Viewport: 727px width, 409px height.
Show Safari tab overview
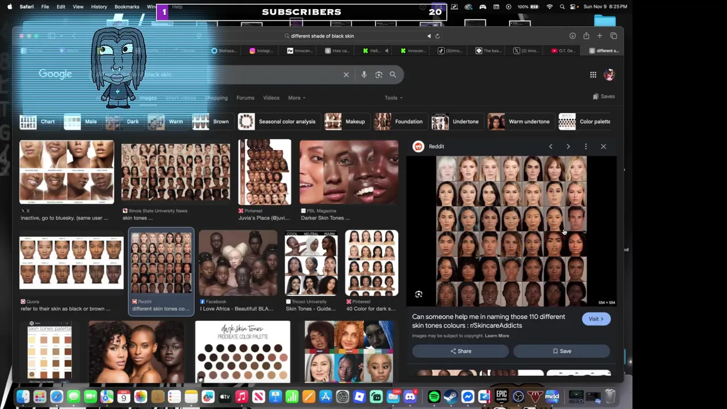click(613, 36)
